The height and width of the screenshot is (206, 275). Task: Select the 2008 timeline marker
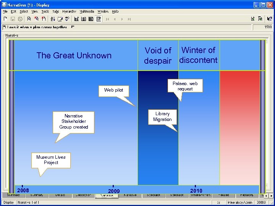[x=23, y=190]
